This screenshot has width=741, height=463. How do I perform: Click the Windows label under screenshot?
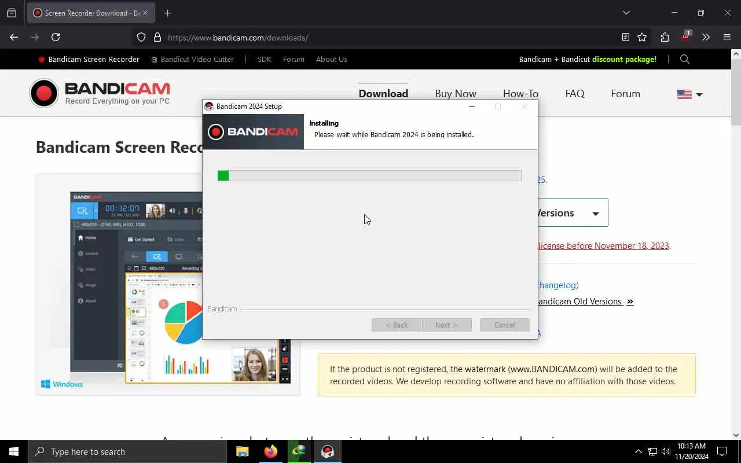tap(62, 384)
